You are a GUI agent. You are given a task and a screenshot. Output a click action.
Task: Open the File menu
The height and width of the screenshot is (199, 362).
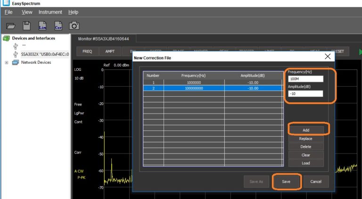tap(8, 12)
